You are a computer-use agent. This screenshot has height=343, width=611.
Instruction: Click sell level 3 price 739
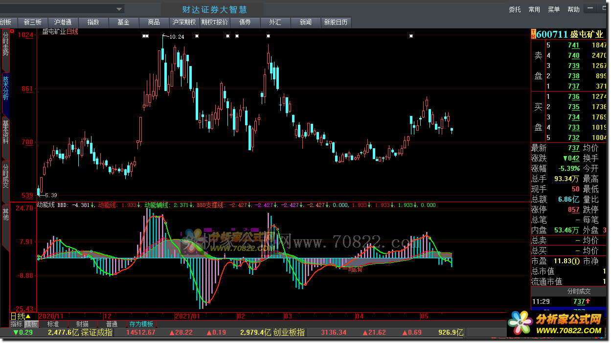[x=574, y=66]
